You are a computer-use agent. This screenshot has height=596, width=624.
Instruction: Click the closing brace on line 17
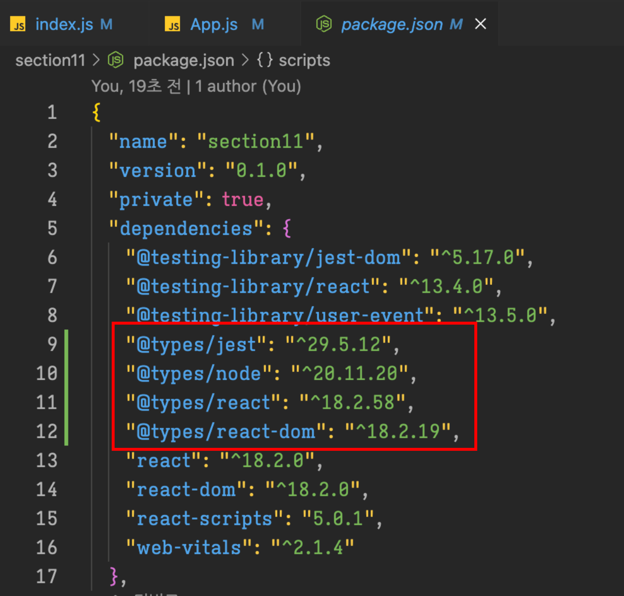point(114,577)
